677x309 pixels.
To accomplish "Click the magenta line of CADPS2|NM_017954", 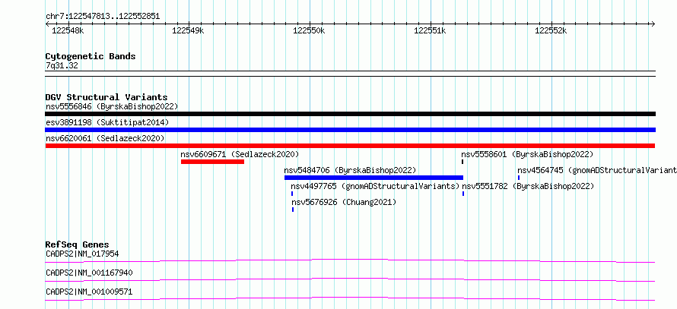I will [x=350, y=260].
